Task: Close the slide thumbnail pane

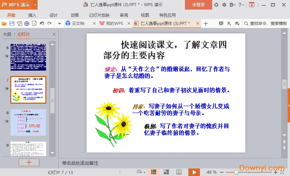Action: (x=54, y=34)
